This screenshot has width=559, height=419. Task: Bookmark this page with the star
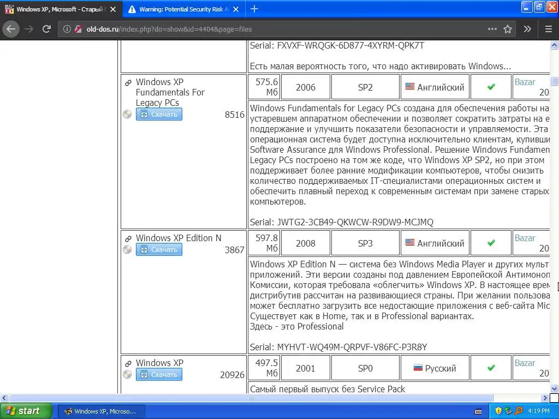(x=508, y=29)
